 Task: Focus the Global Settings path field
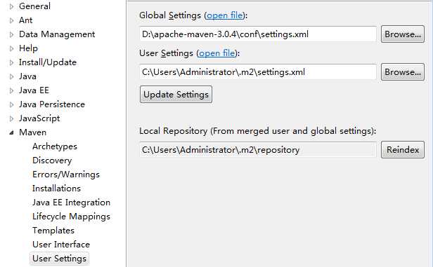point(258,34)
